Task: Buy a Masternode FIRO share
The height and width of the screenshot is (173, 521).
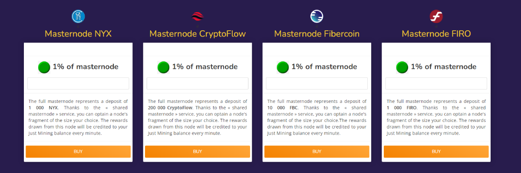Action: [436, 151]
